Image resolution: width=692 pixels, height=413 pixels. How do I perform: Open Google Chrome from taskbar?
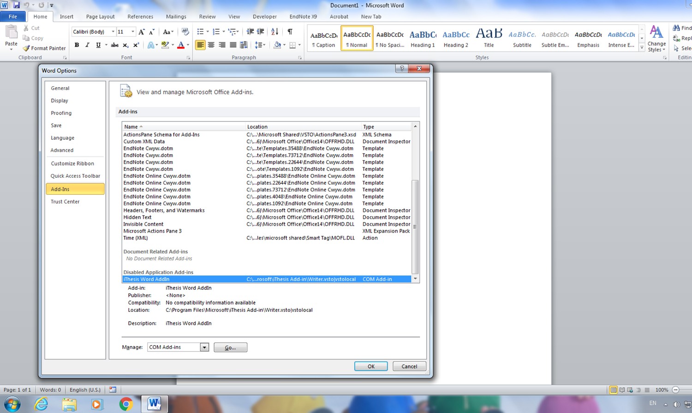pos(125,404)
